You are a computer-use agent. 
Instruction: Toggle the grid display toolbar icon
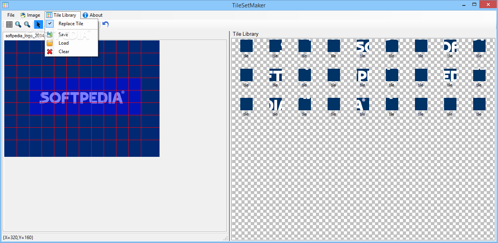tap(9, 24)
